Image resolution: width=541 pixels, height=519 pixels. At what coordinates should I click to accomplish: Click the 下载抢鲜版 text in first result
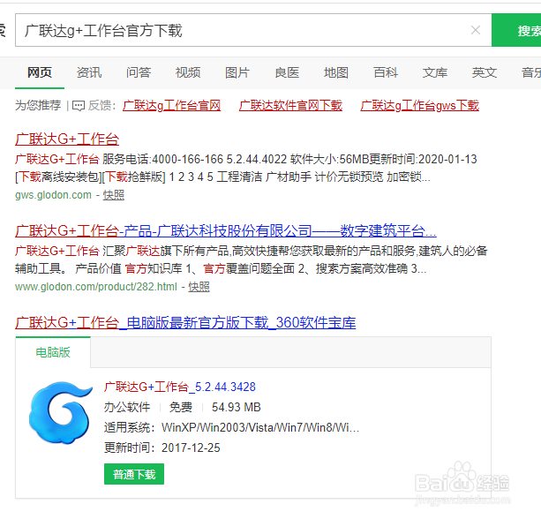(133, 177)
